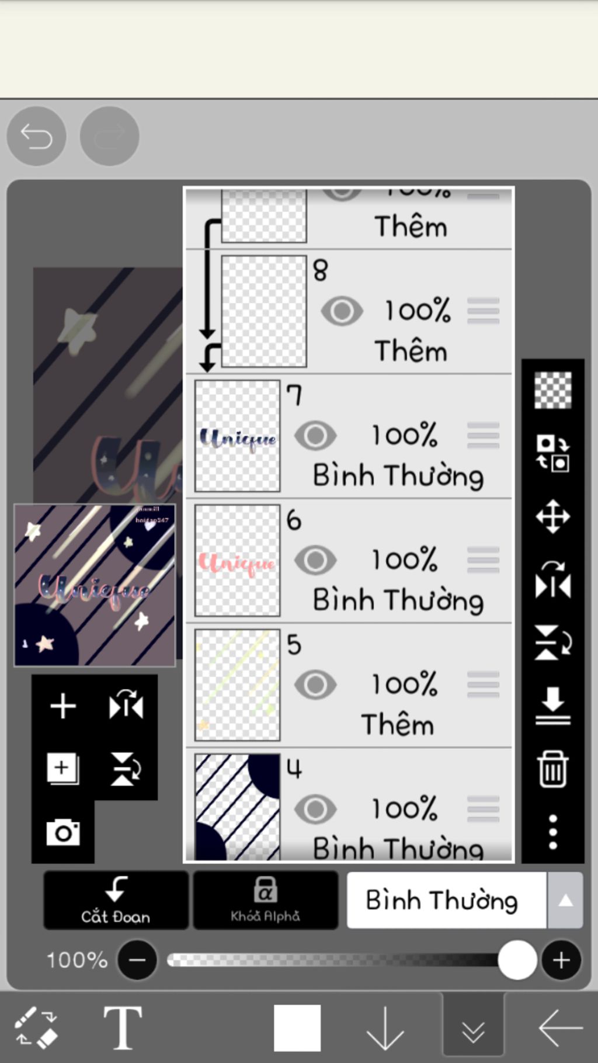The image size is (598, 1063).
Task: Delete layer using trash can icon
Action: click(552, 769)
